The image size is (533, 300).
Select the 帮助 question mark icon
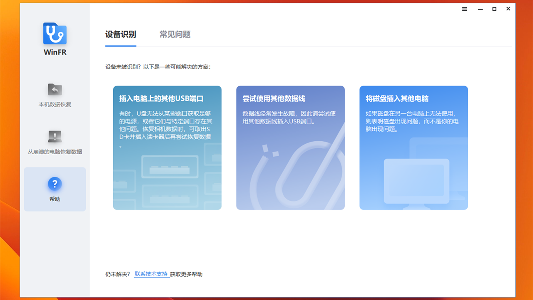(x=55, y=183)
